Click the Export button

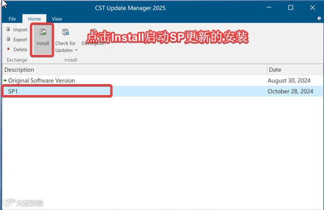17,40
